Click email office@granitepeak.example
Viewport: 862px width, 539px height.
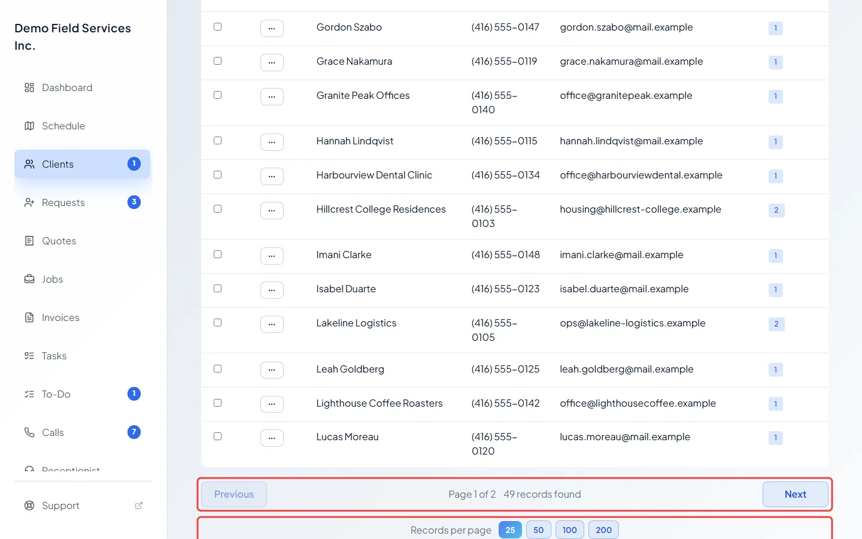(x=626, y=95)
